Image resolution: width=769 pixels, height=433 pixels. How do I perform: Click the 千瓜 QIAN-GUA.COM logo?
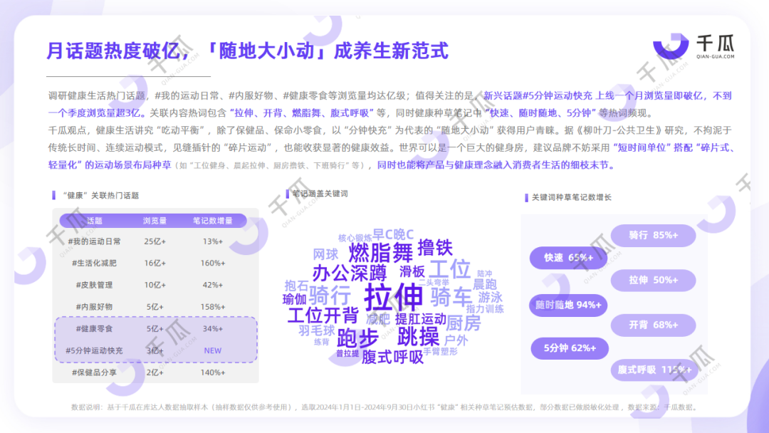pos(694,46)
